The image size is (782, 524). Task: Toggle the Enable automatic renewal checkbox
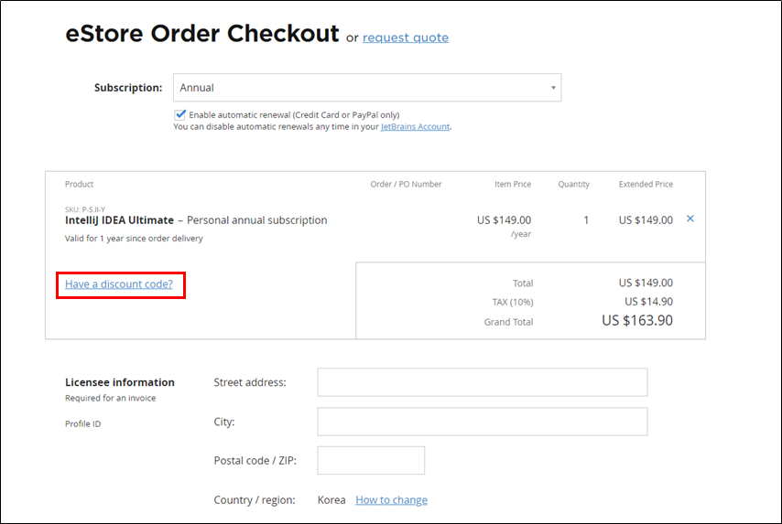coord(180,114)
